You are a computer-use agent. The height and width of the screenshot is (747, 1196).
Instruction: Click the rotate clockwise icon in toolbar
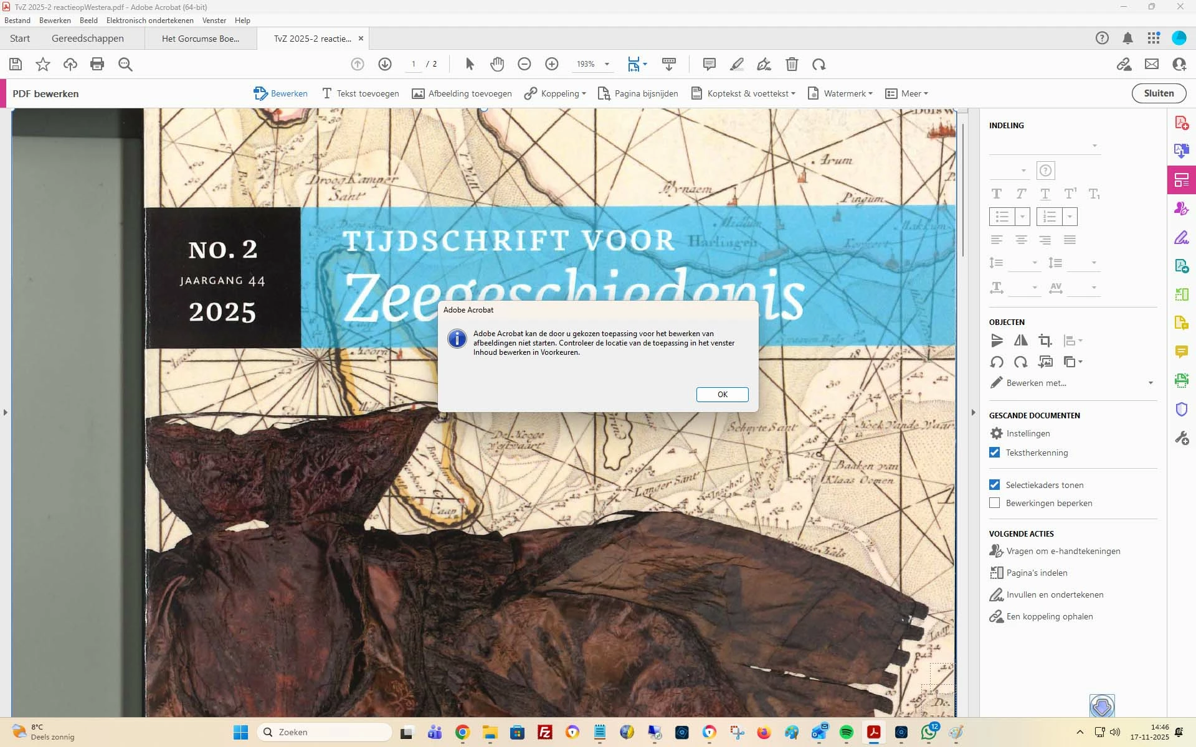coord(819,64)
